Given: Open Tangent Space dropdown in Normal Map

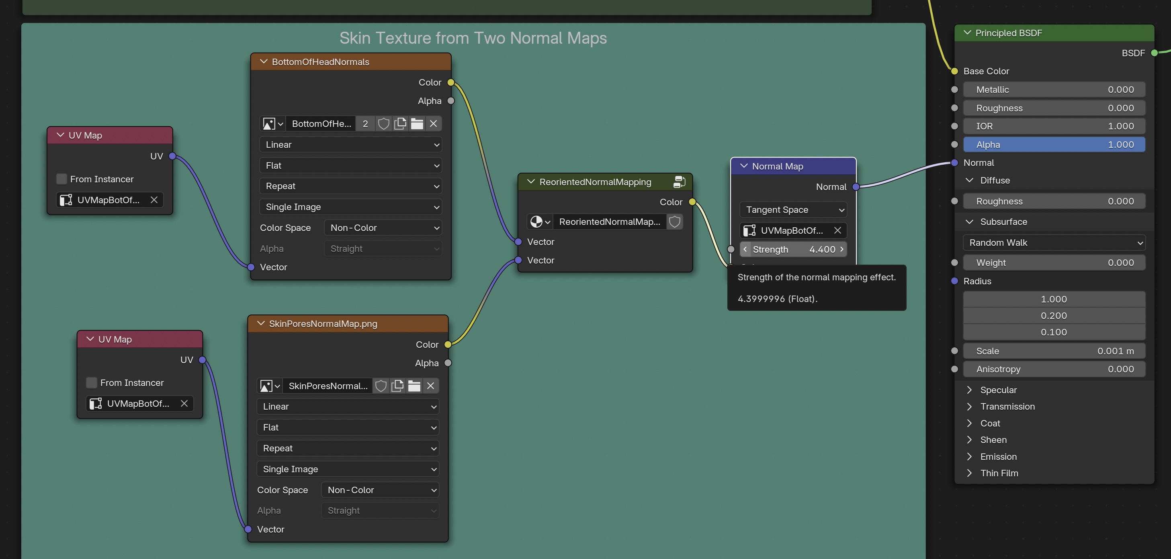Looking at the screenshot, I should (x=793, y=209).
